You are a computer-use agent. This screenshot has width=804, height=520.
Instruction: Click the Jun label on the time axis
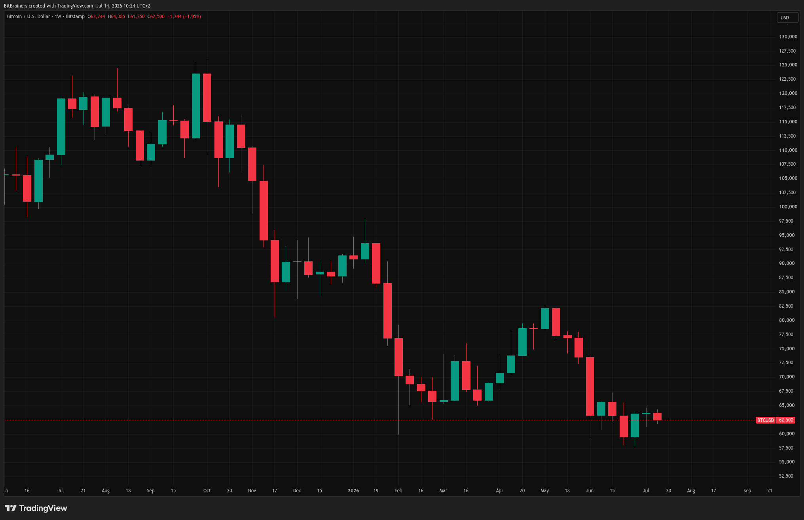click(x=590, y=491)
